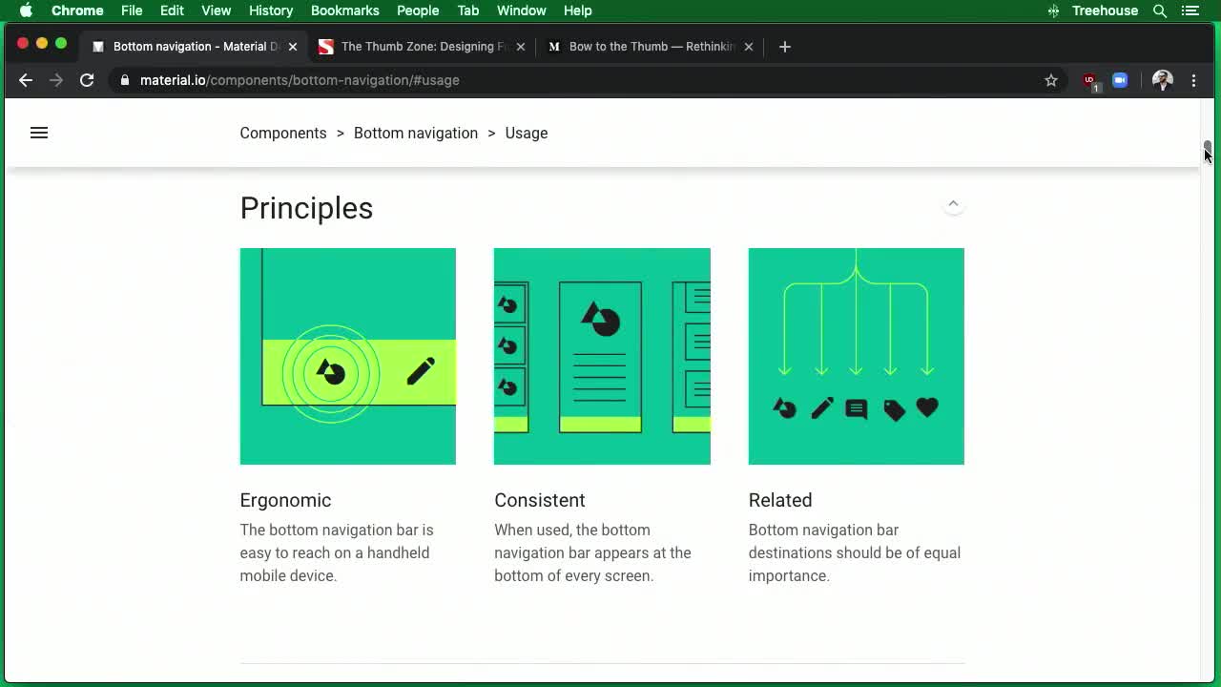Screen dimensions: 1221x687
Task: Click the Ergonomic illustration
Action: point(348,356)
